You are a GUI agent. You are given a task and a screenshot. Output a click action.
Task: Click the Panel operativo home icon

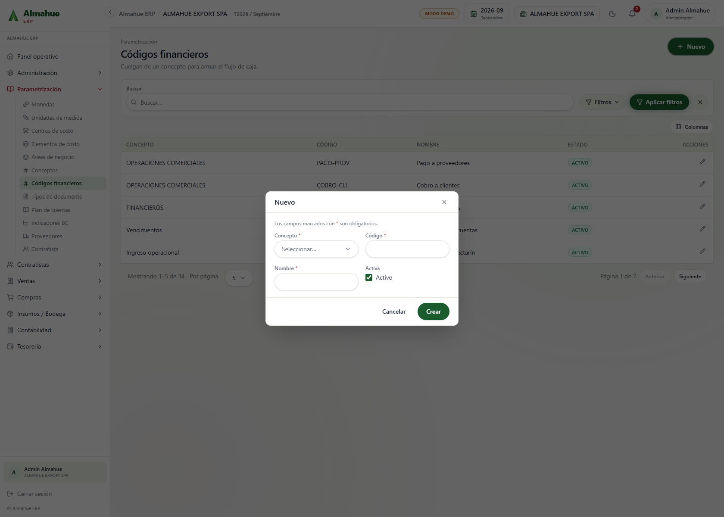[x=10, y=56]
